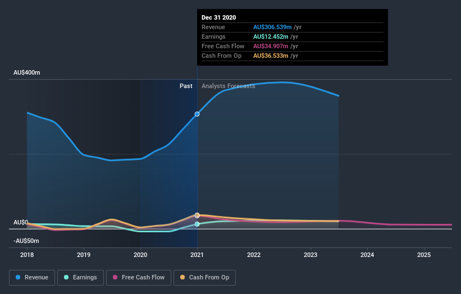Click the Revenue row label in tooltip
The image size is (461, 294).
coord(213,27)
